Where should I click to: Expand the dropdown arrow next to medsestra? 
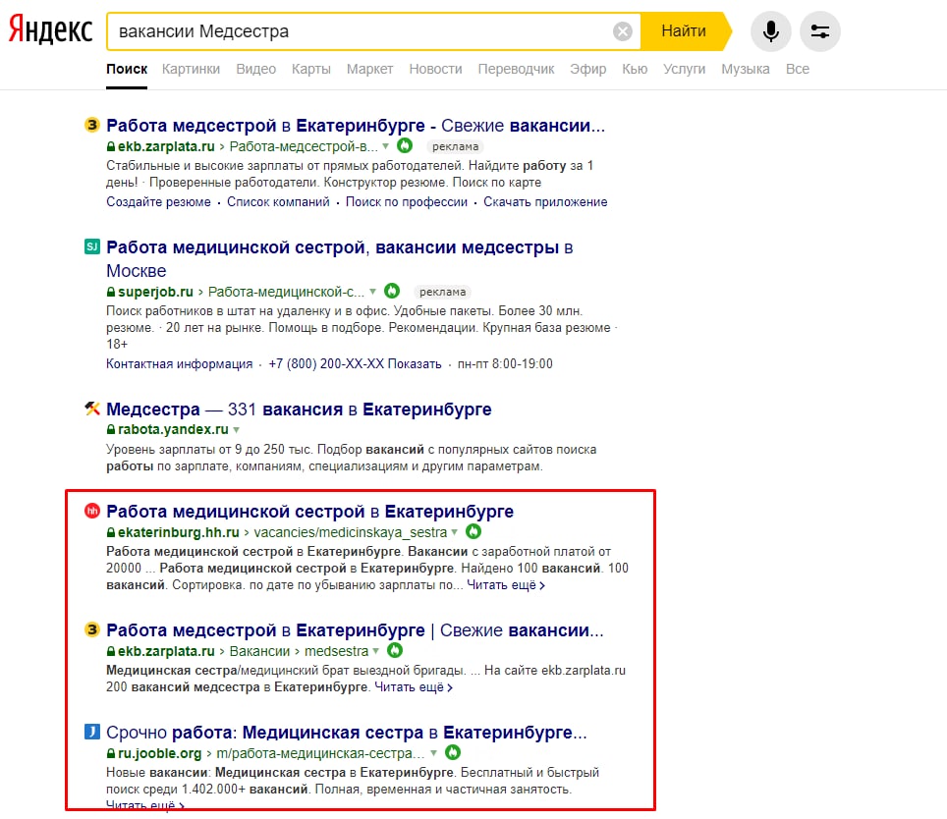coord(376,651)
